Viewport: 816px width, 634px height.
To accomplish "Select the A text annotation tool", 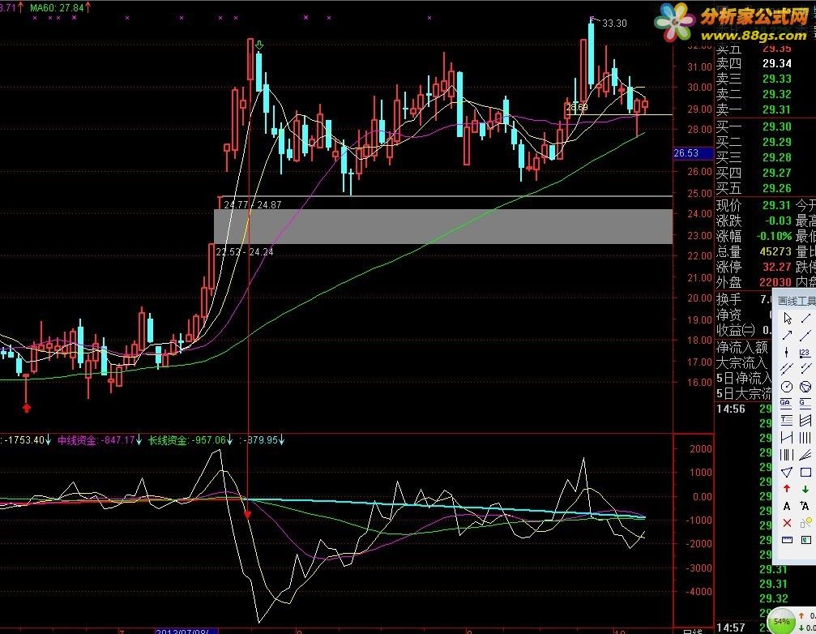I will click(788, 506).
